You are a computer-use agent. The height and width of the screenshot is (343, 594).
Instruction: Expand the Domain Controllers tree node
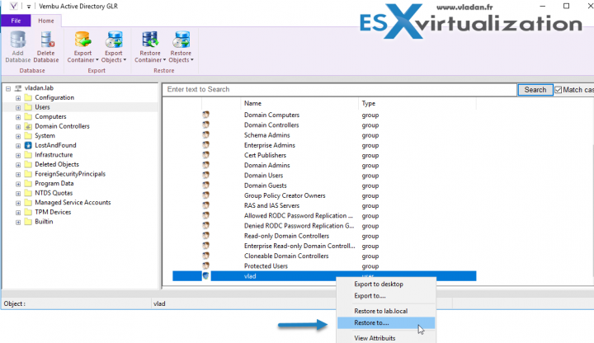point(18,127)
